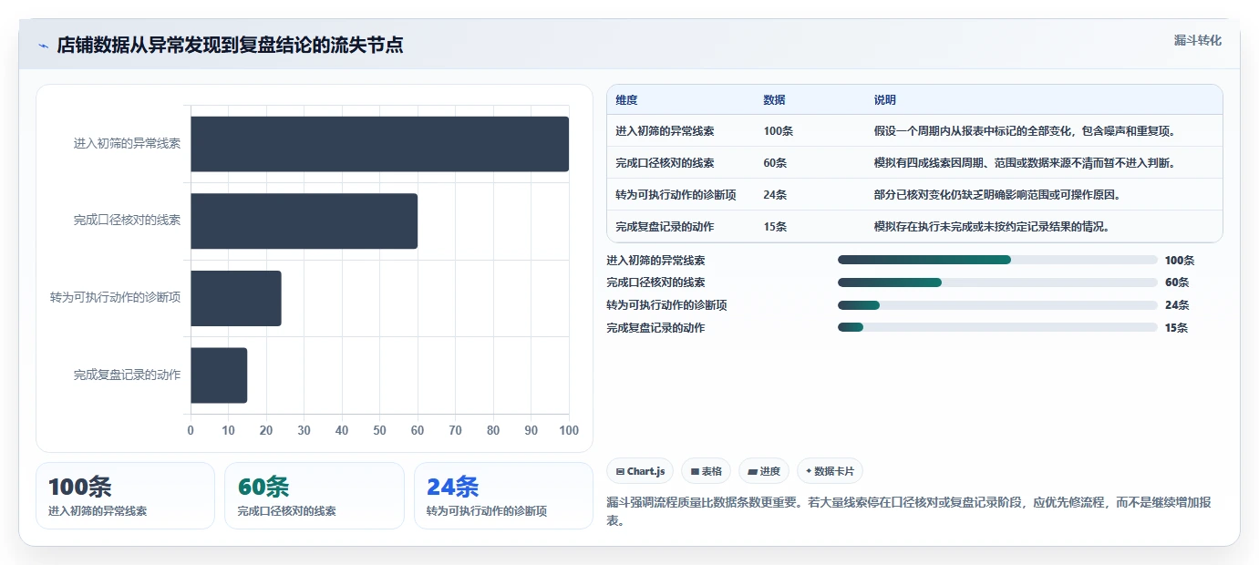Click x-axis tick label 0
Viewport: 1259px width, 565px height.
pyautogui.click(x=191, y=430)
